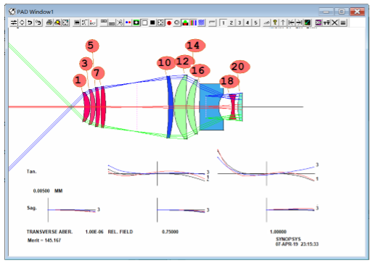Screen dimensions: 373x263
Task: Open the printer icon in toolbar
Action: (49, 22)
